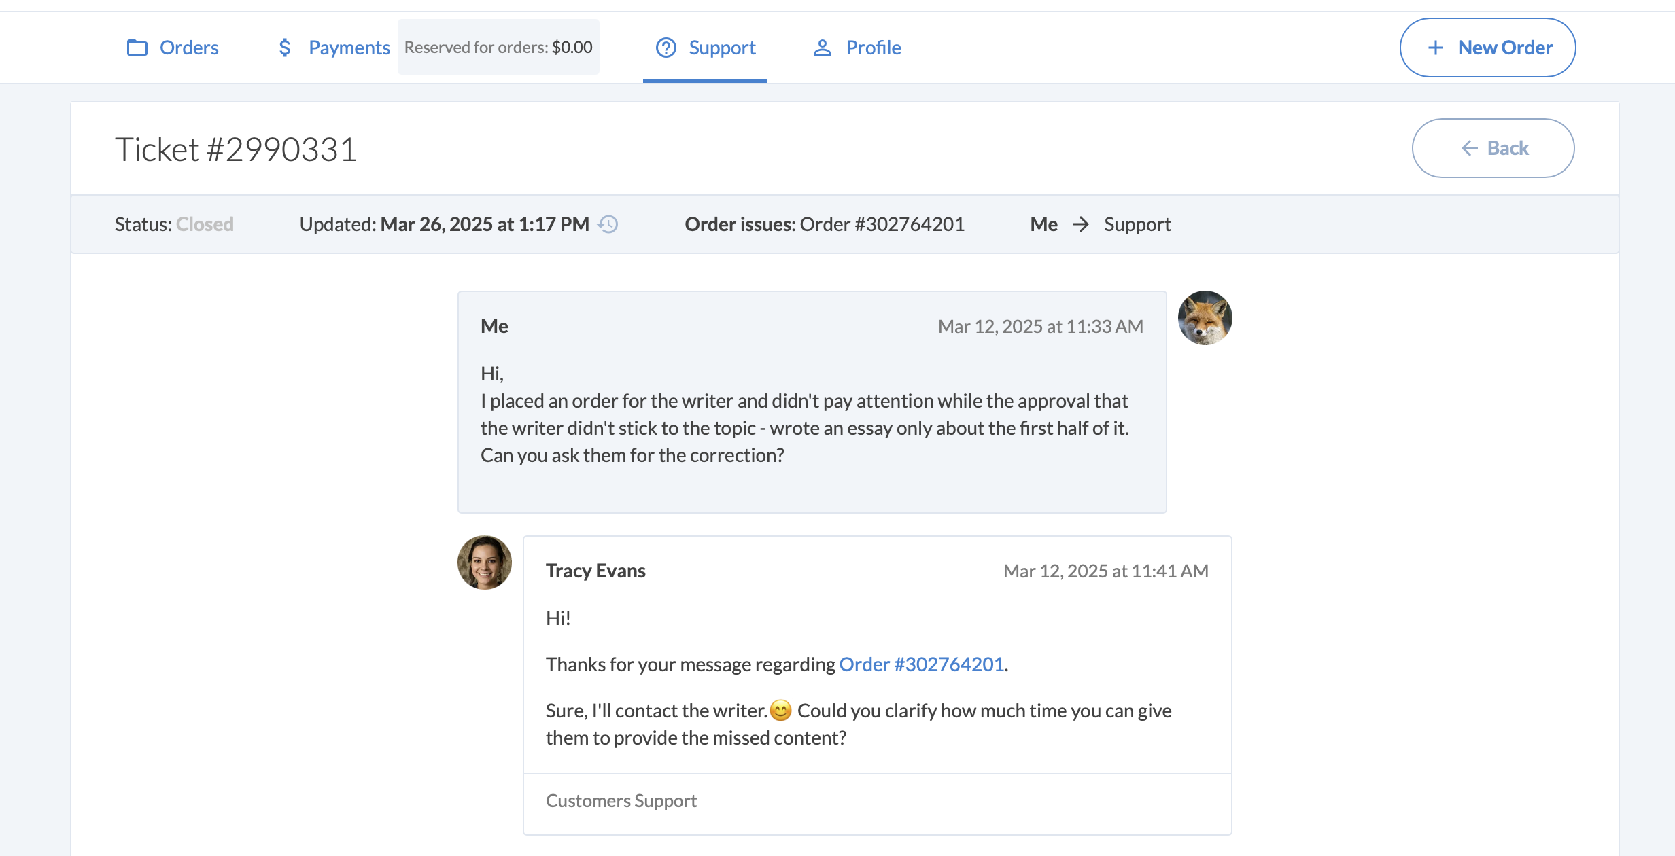This screenshot has width=1675, height=856.
Task: Select the Support tab label
Action: point(722,48)
